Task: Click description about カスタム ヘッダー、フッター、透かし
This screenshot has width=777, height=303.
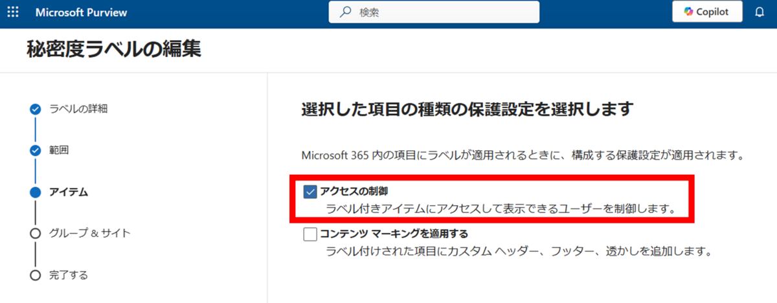Action: (x=519, y=251)
